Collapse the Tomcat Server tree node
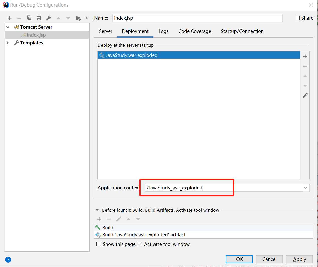The width and height of the screenshot is (318, 267). (x=8, y=27)
